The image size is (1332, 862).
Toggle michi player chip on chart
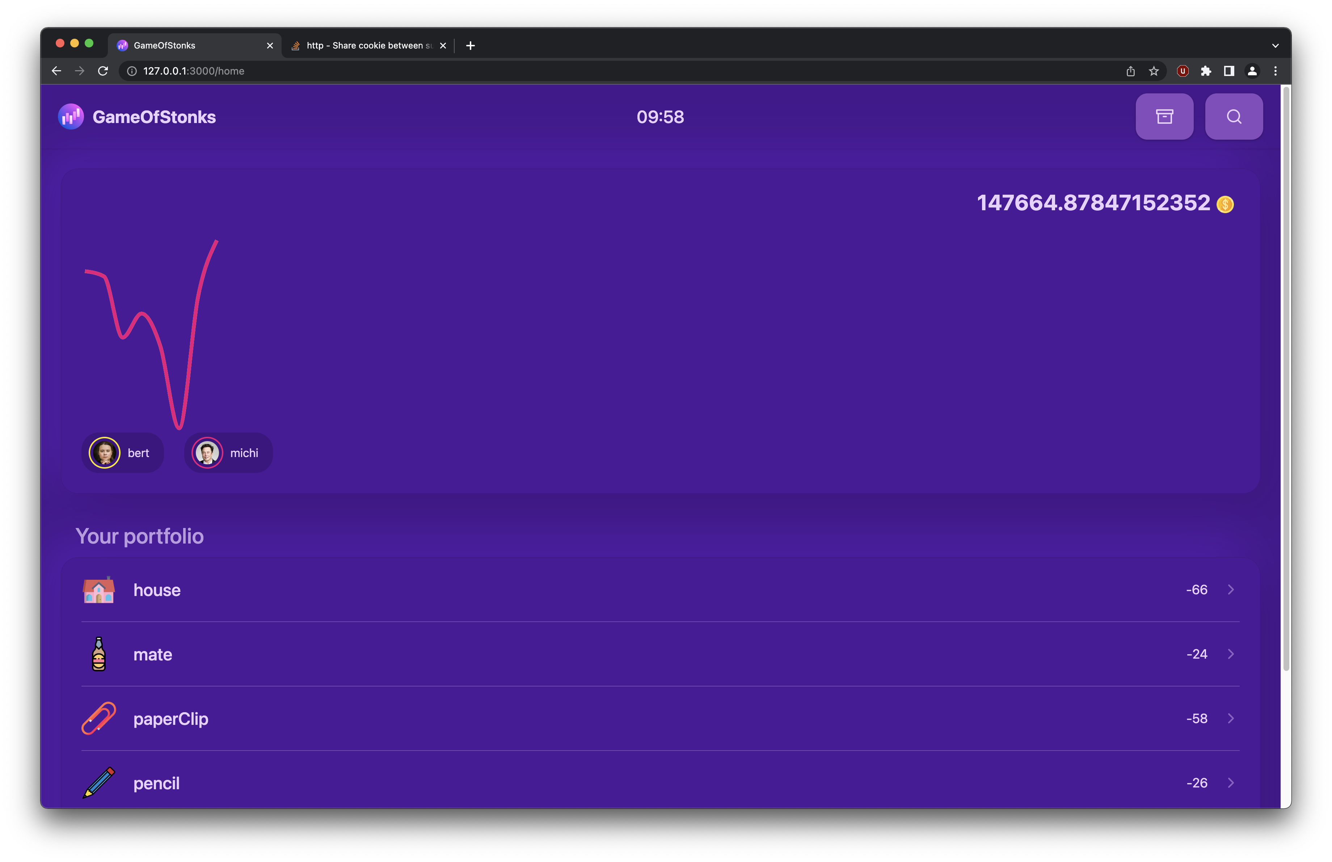click(x=228, y=453)
